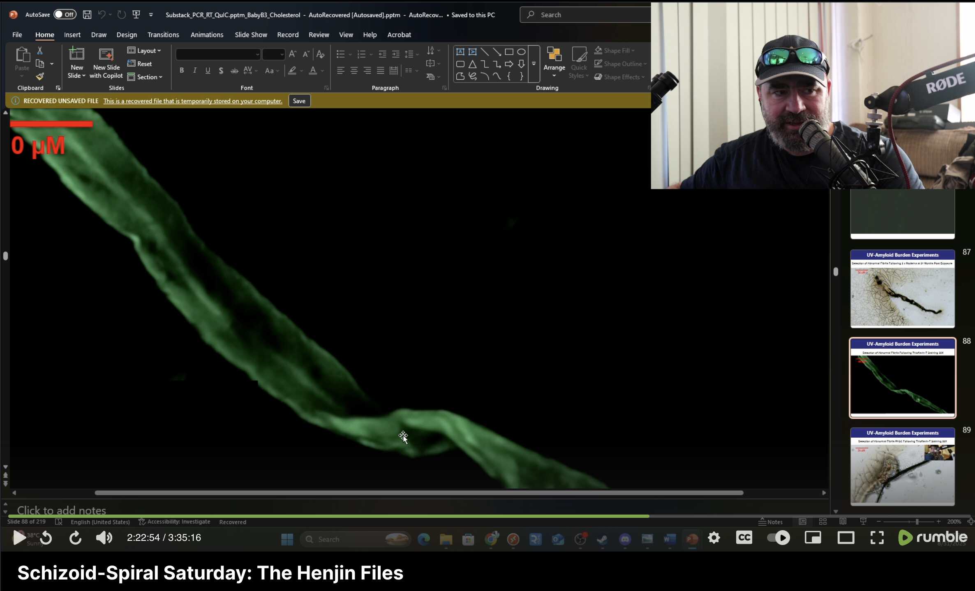Click the Save disk icon in title bar
Screen dimensions: 975x591
[87, 15]
